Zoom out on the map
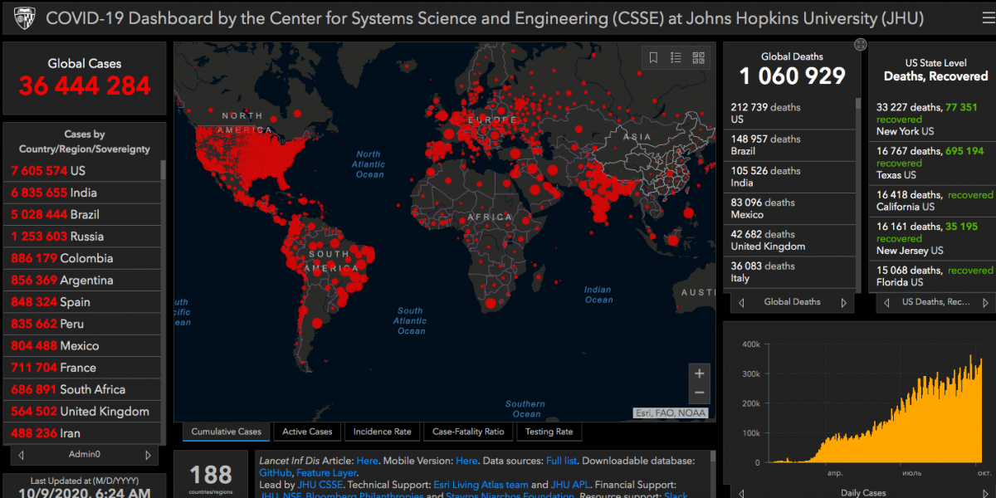 [x=700, y=393]
